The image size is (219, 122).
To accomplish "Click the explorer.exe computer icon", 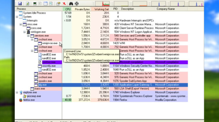I will (x=21, y=92).
